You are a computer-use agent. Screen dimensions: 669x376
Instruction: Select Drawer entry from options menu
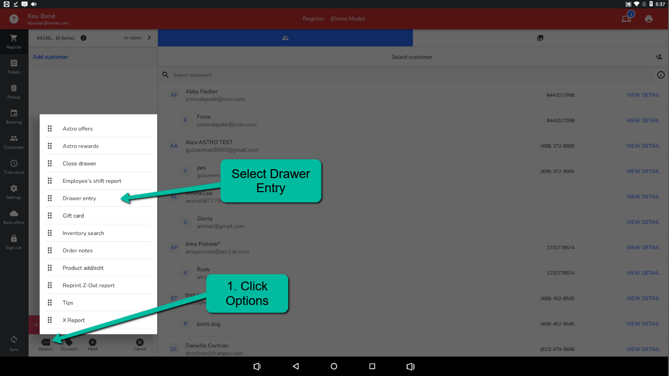79,198
